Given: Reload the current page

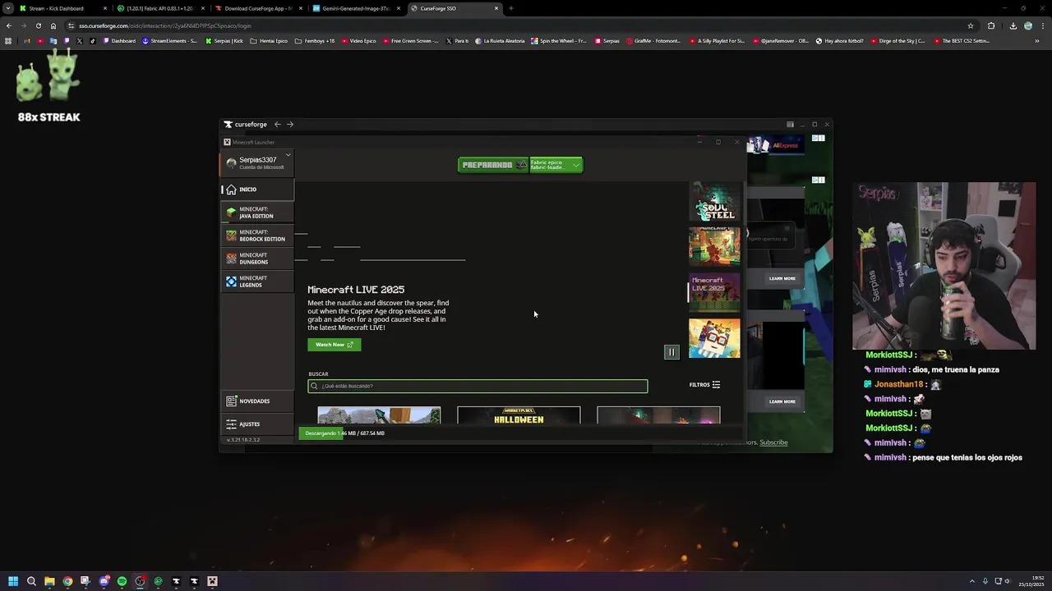Looking at the screenshot, I should coord(38,25).
